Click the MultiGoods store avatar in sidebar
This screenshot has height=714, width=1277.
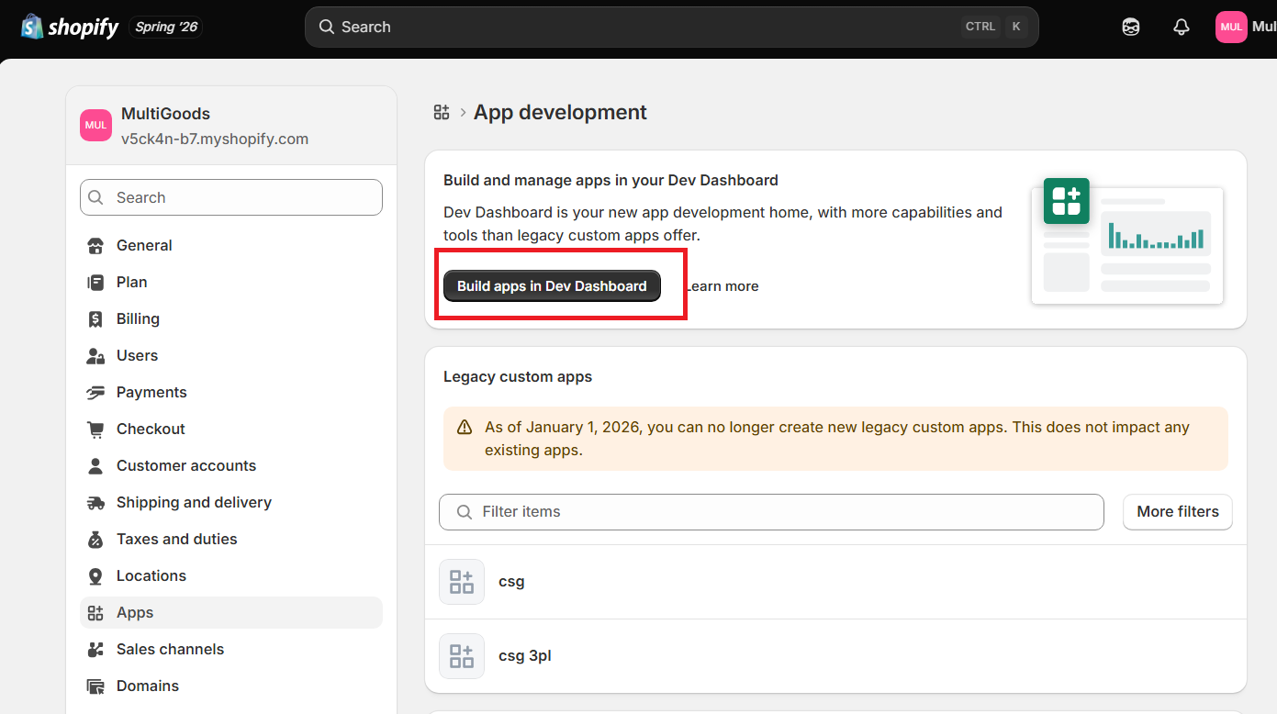tap(95, 126)
